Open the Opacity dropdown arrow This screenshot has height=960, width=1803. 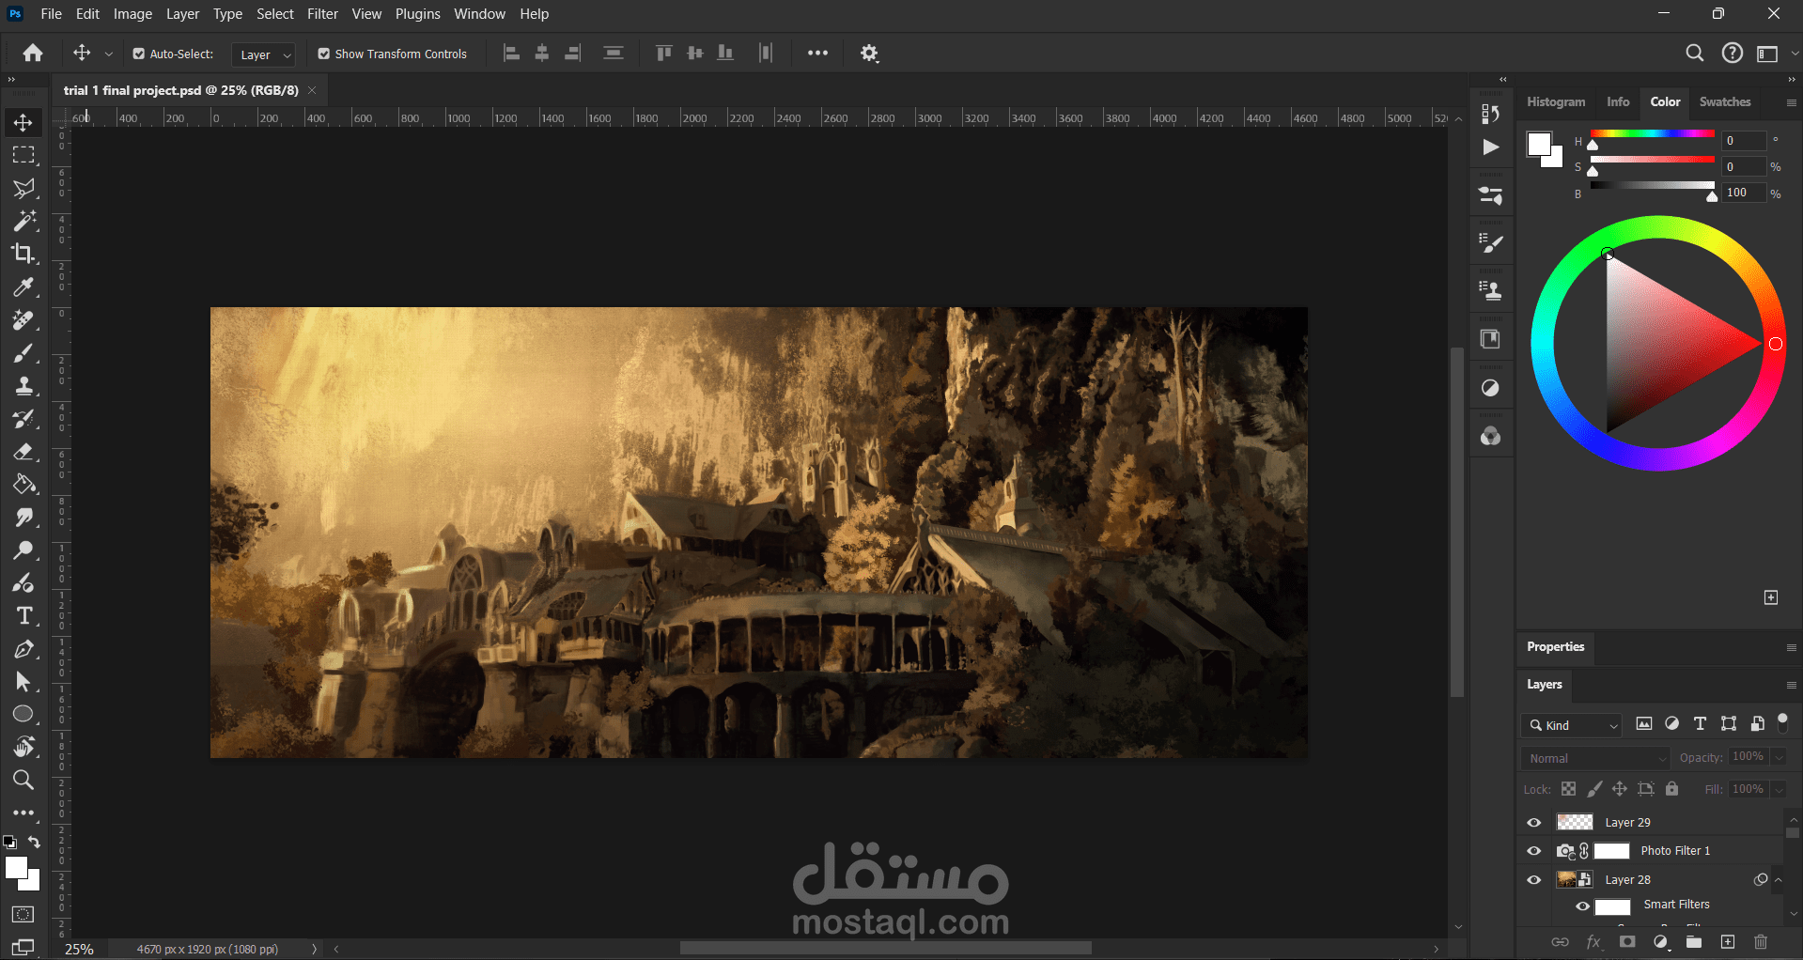1779,757
